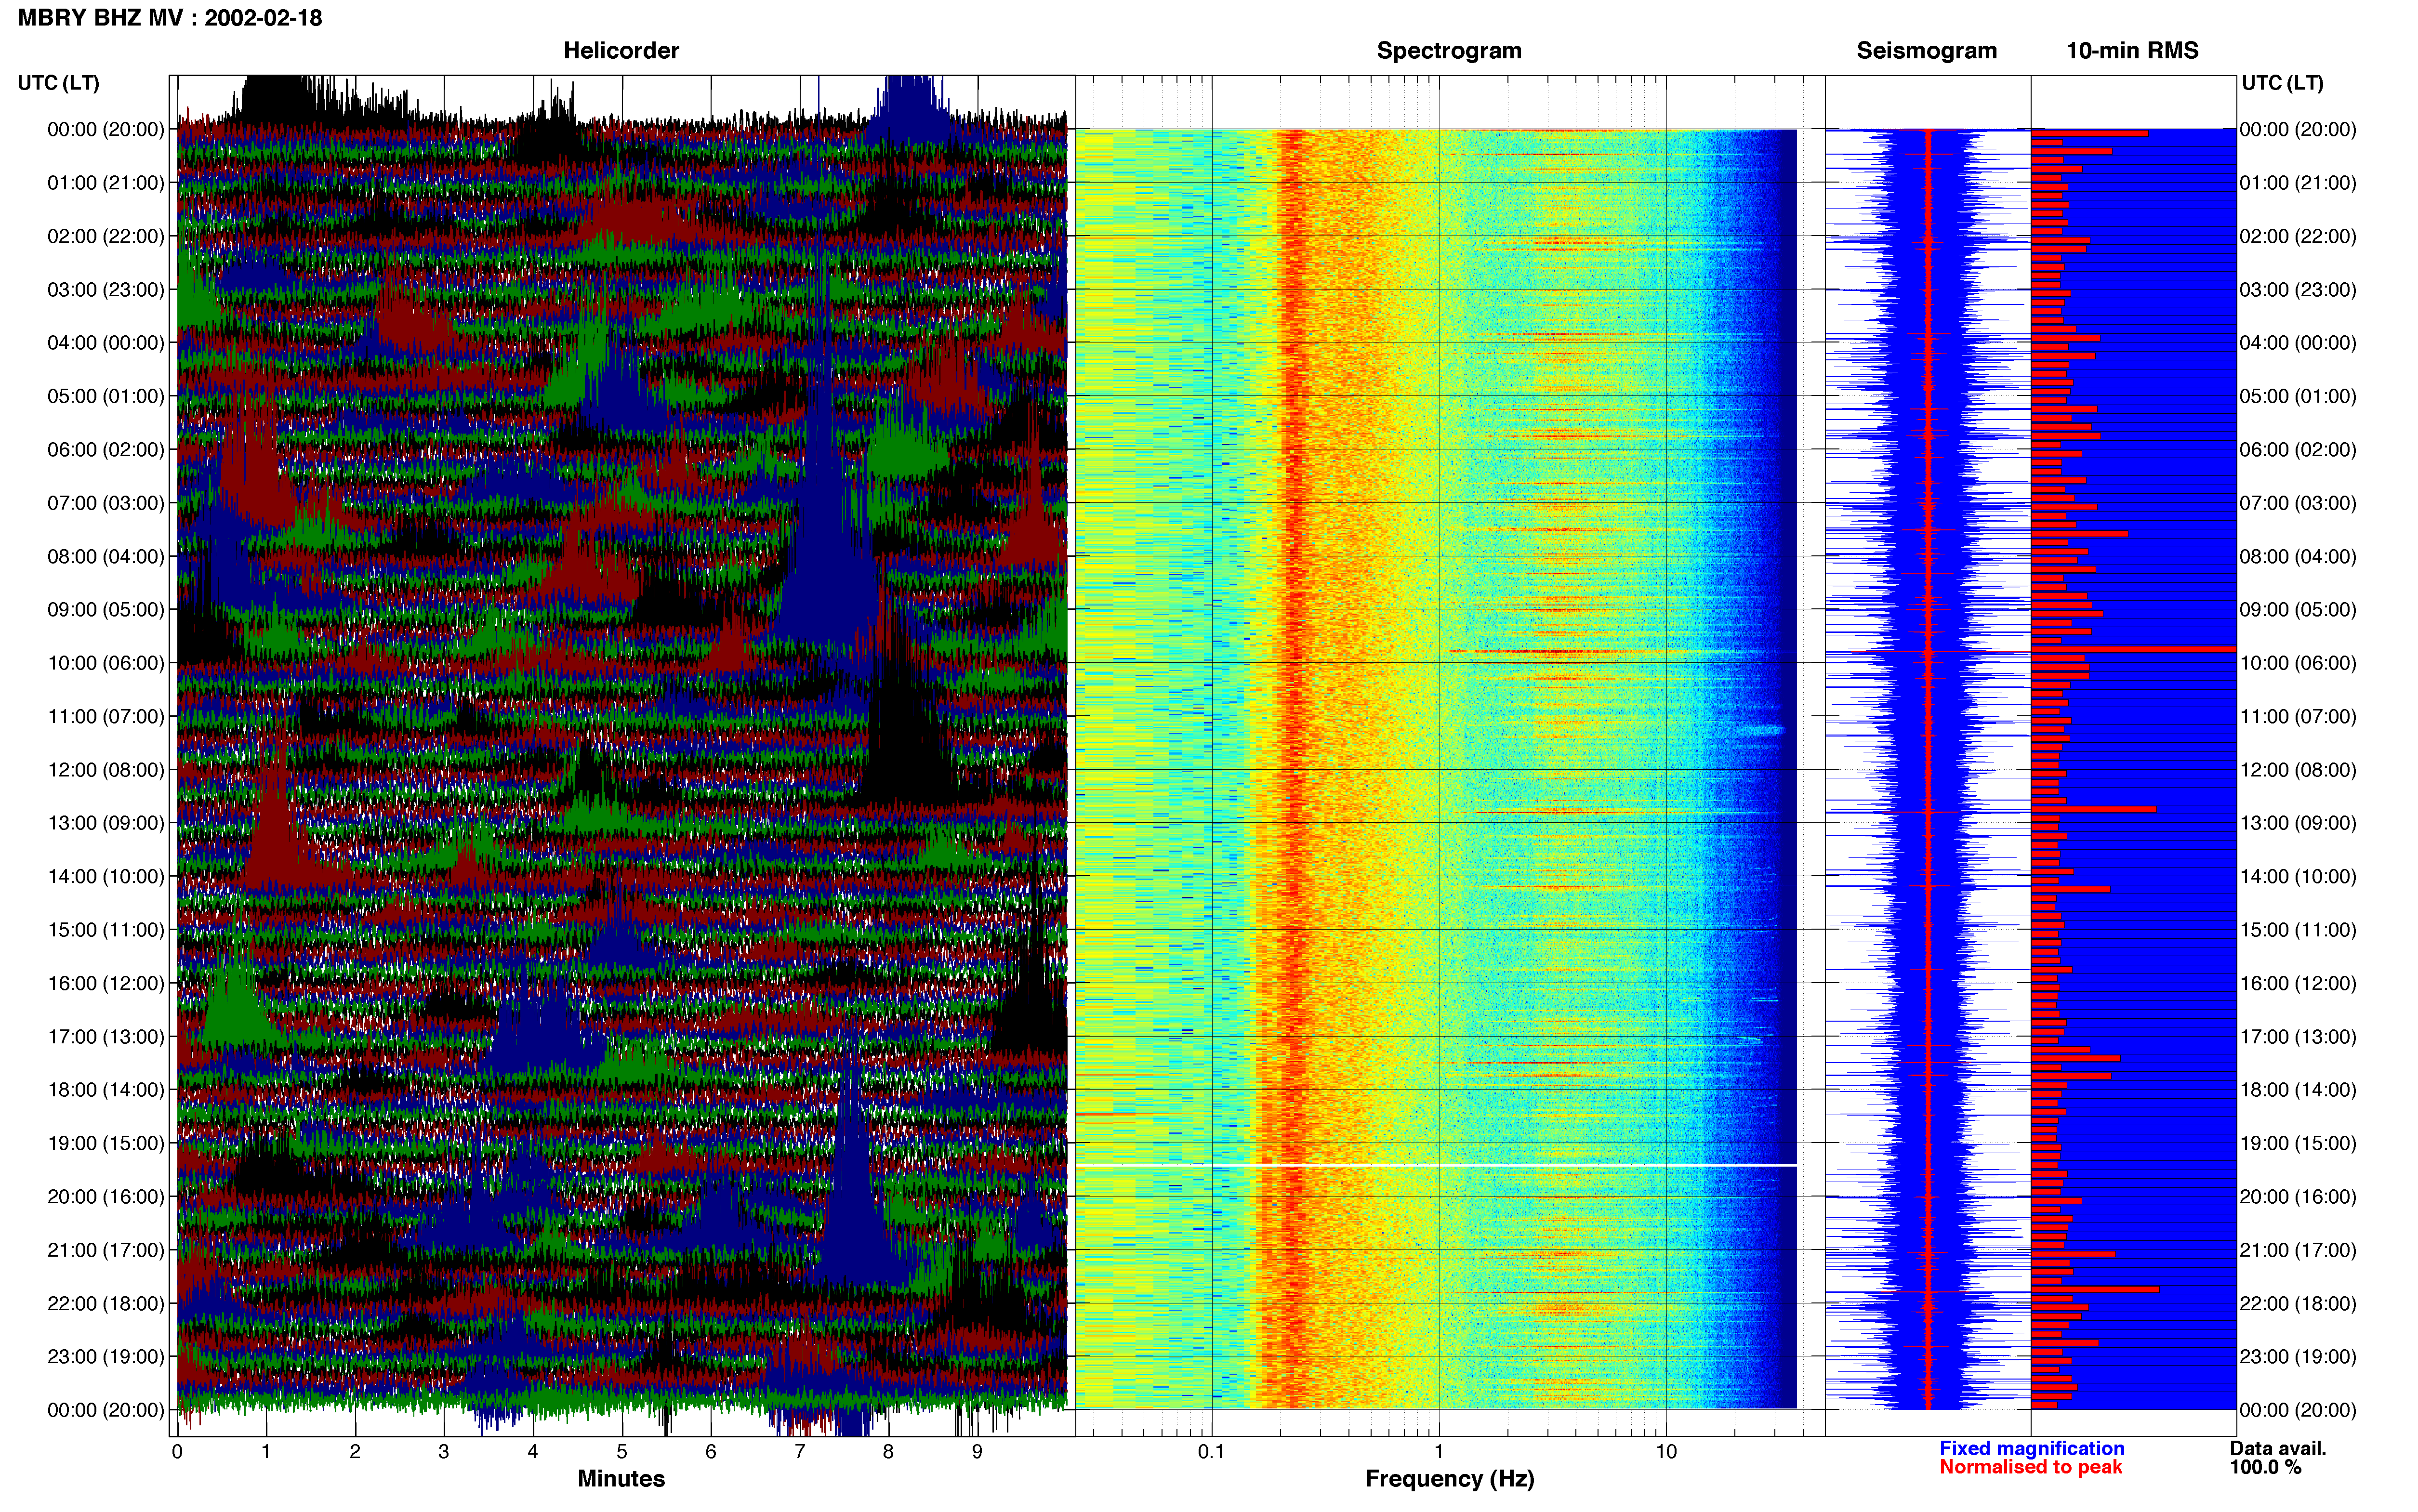Click left time label '03:00 (23:00)'
The height and width of the screenshot is (1512, 2418).
click(x=106, y=290)
